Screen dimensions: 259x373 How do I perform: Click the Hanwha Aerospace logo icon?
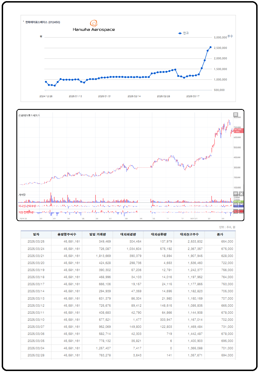(x=94, y=23)
